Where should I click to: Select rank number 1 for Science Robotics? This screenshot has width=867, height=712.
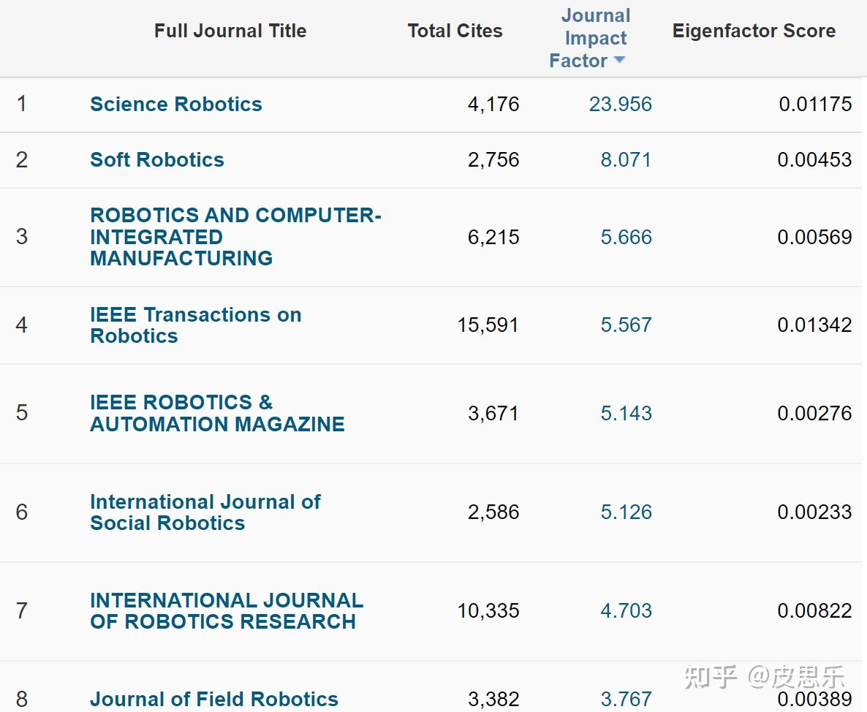[x=21, y=103]
